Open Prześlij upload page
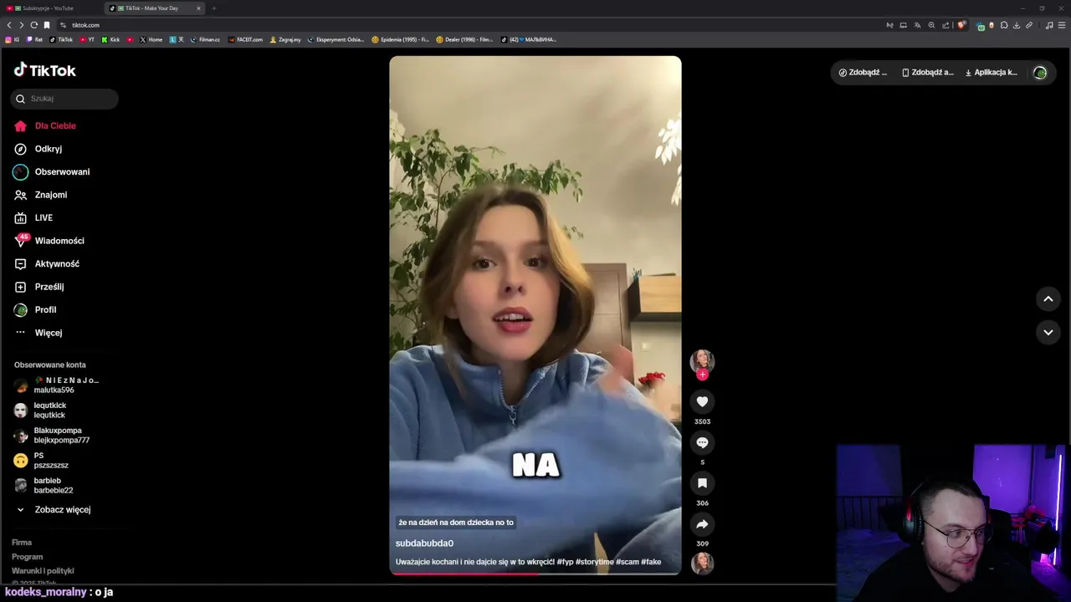The width and height of the screenshot is (1071, 602). point(38,287)
